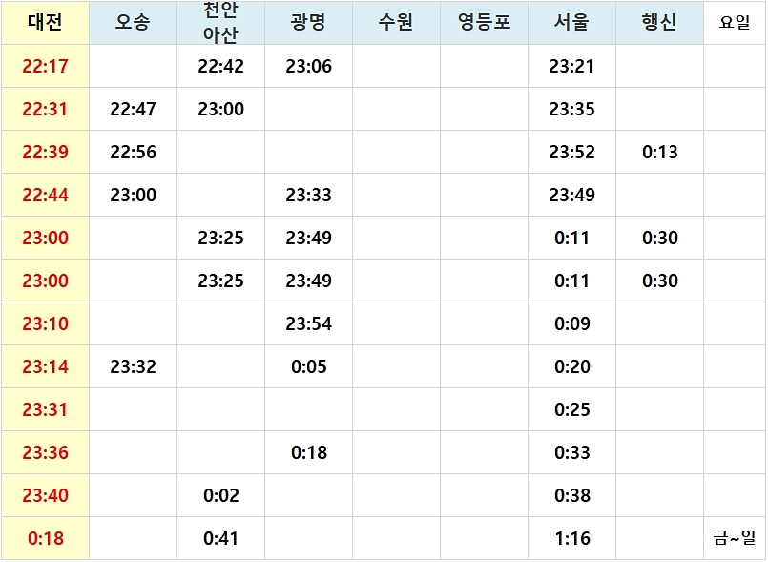Click the 23:54 광명 arrival cell

pos(308,323)
